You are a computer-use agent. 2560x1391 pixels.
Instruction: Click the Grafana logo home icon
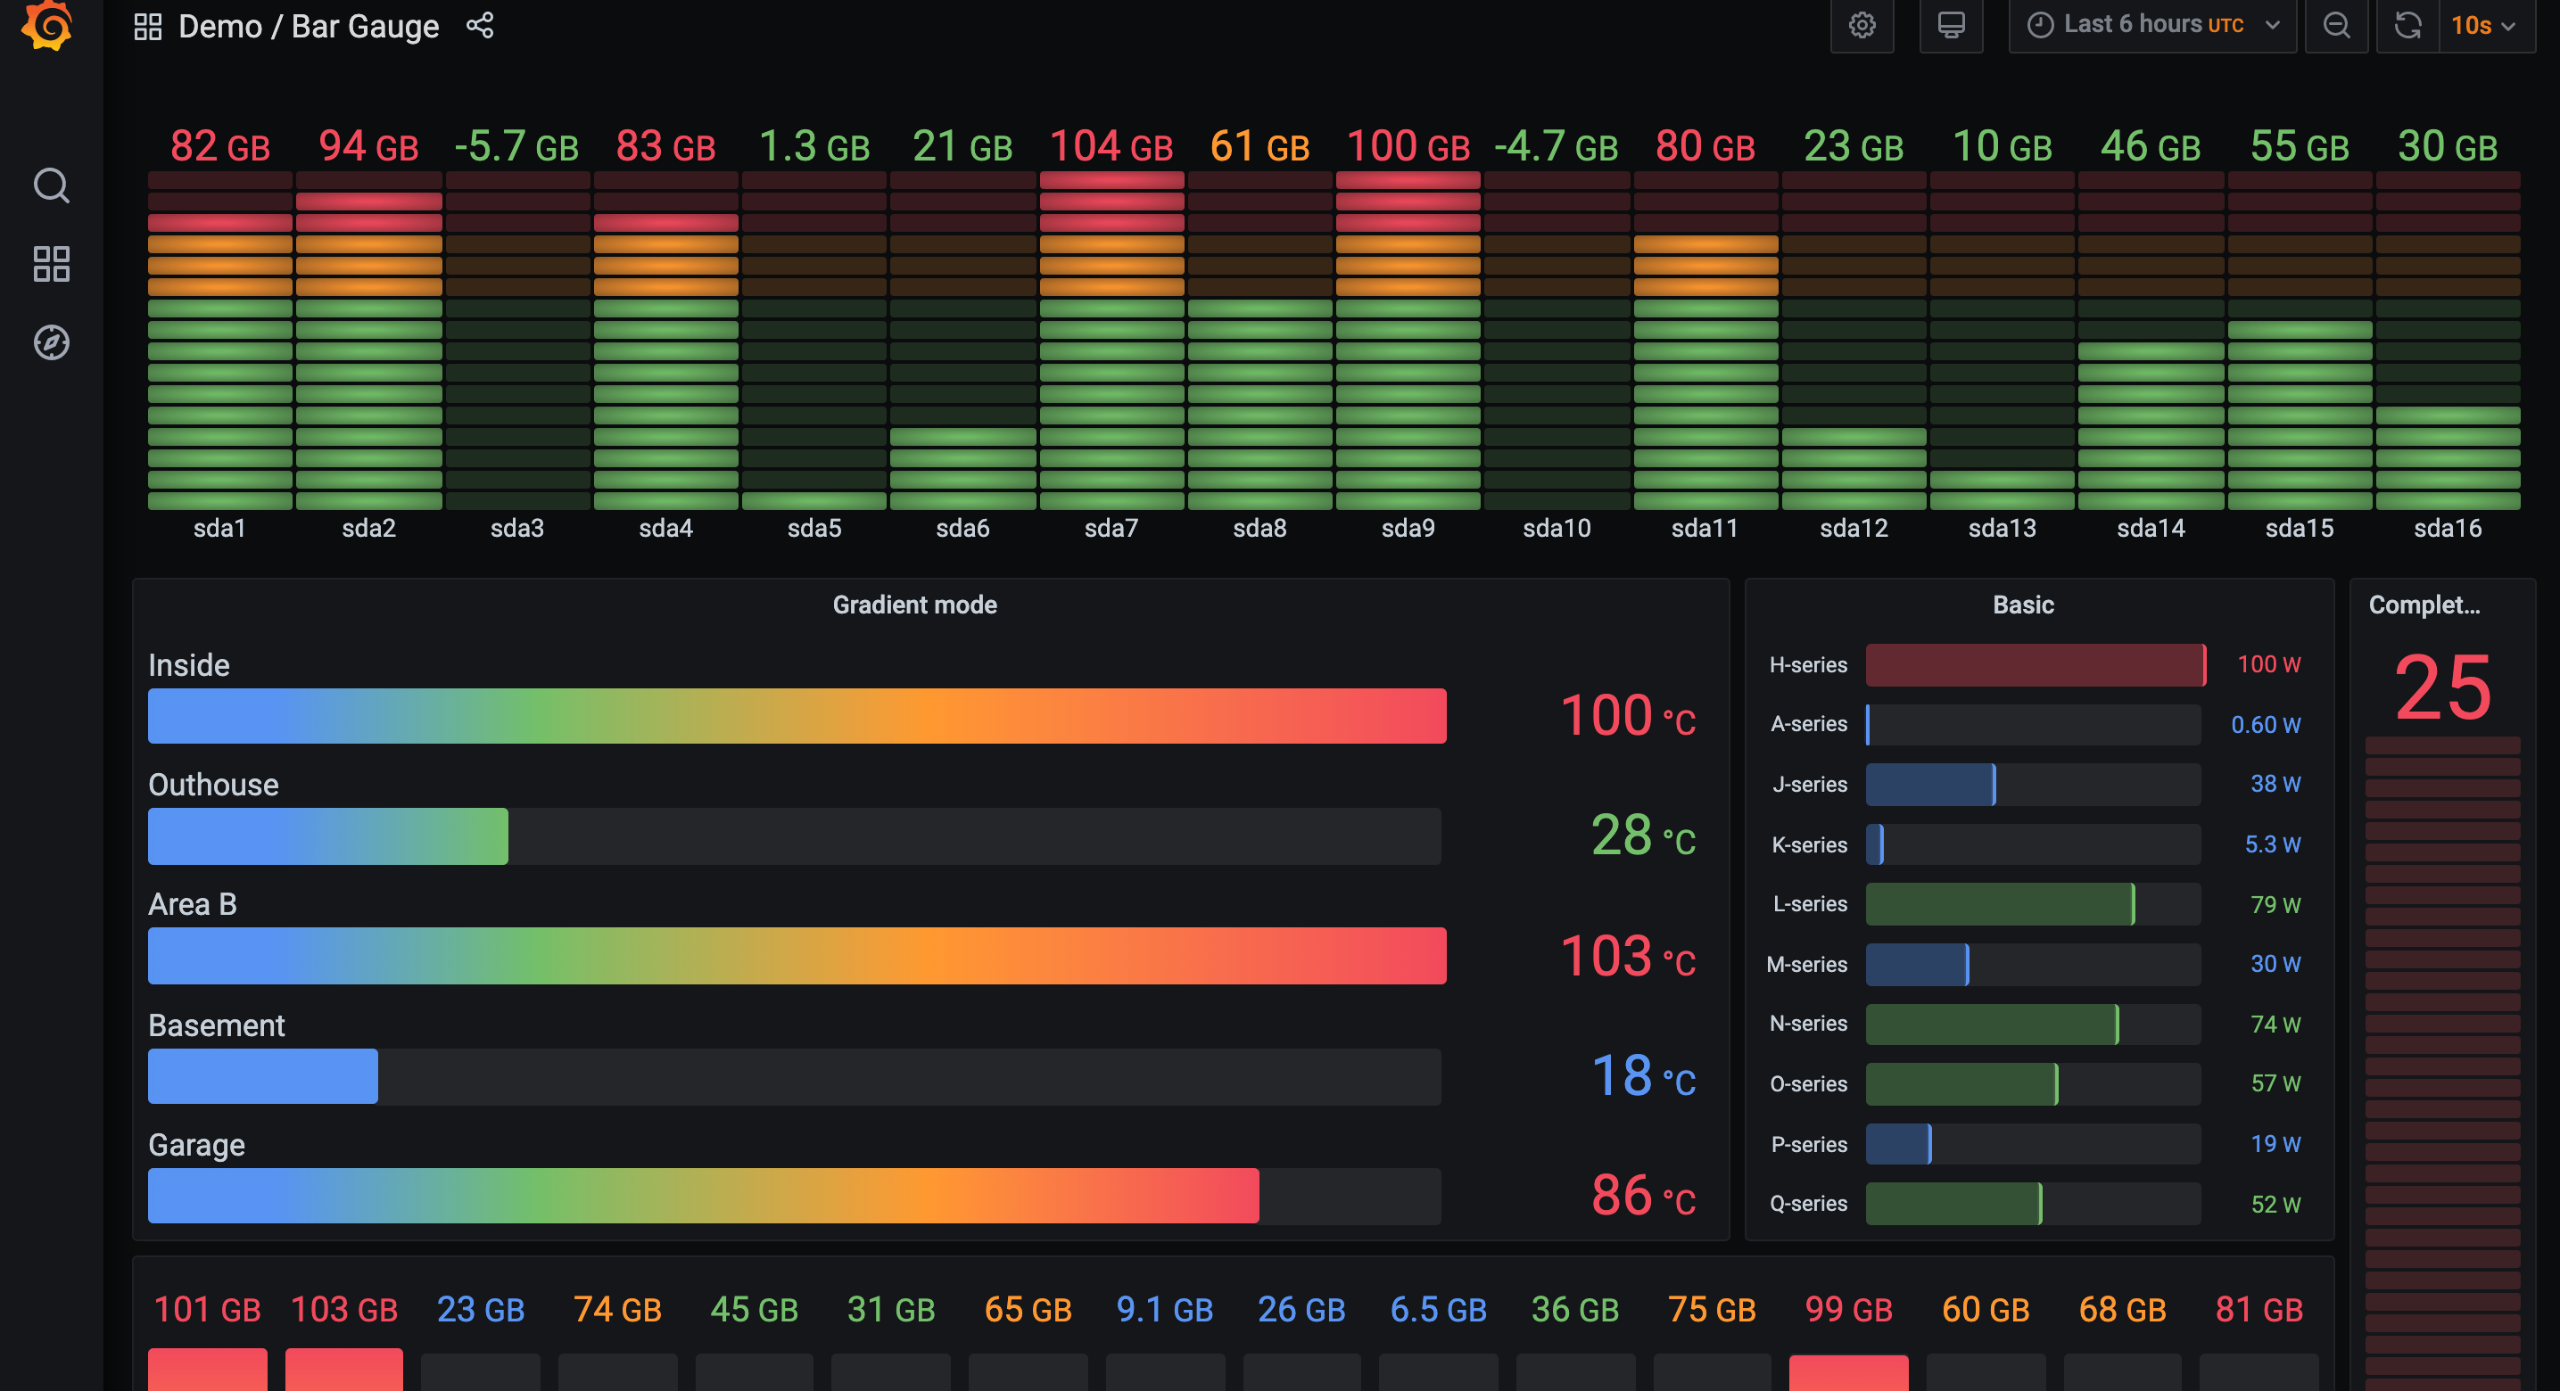(47, 24)
